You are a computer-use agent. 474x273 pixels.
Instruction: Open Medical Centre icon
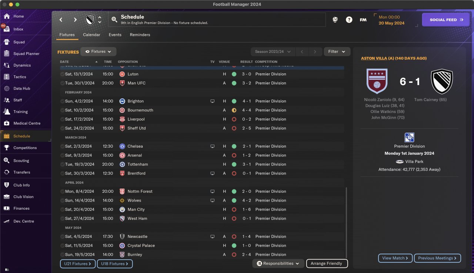pyautogui.click(x=7, y=123)
